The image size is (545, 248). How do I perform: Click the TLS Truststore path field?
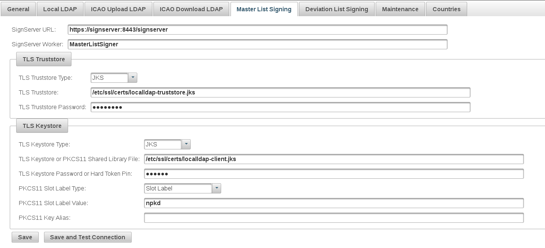pos(280,93)
